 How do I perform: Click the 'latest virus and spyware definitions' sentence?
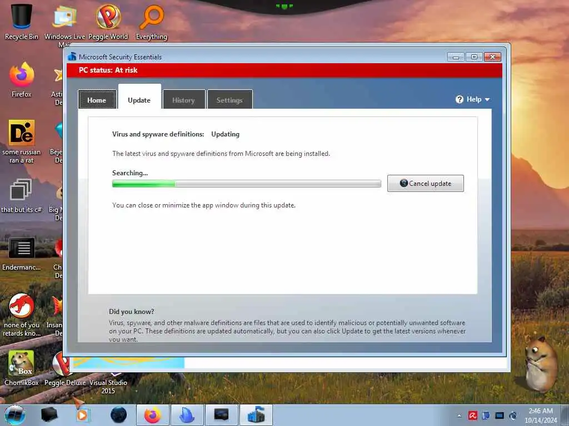221,154
